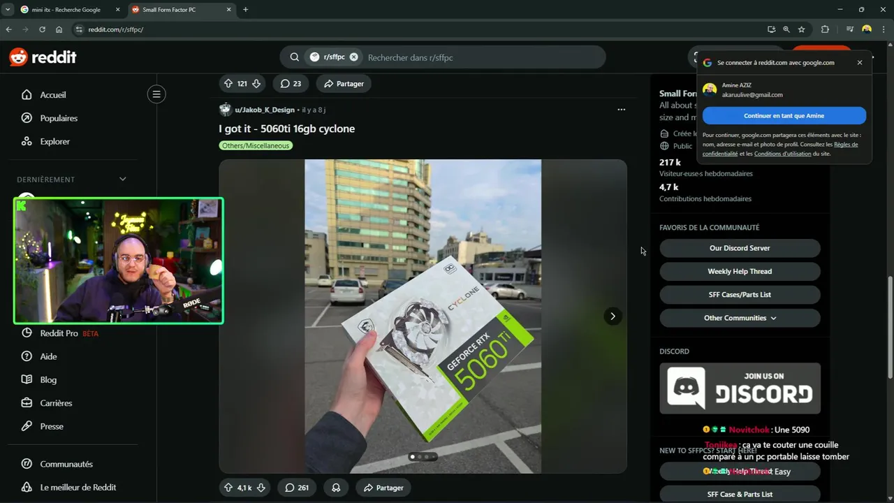
Task: Click the 'Join us on Discord' banner
Action: tap(740, 388)
